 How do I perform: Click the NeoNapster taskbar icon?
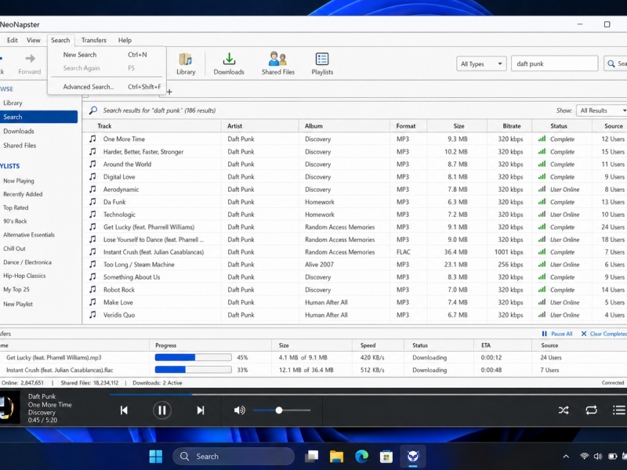pos(413,457)
